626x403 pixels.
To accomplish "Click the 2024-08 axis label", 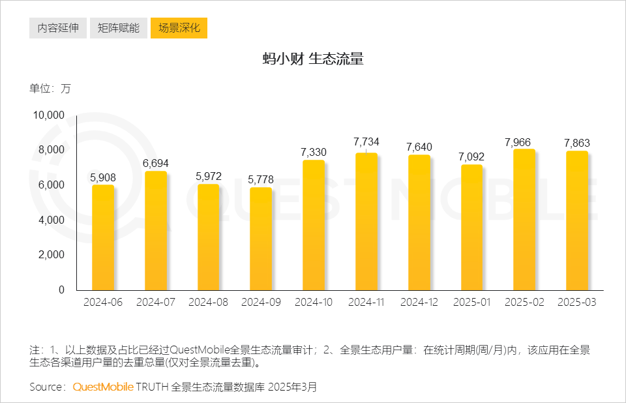I will [x=209, y=303].
